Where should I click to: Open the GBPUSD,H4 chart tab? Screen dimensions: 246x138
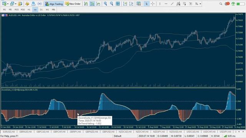tap(108, 132)
